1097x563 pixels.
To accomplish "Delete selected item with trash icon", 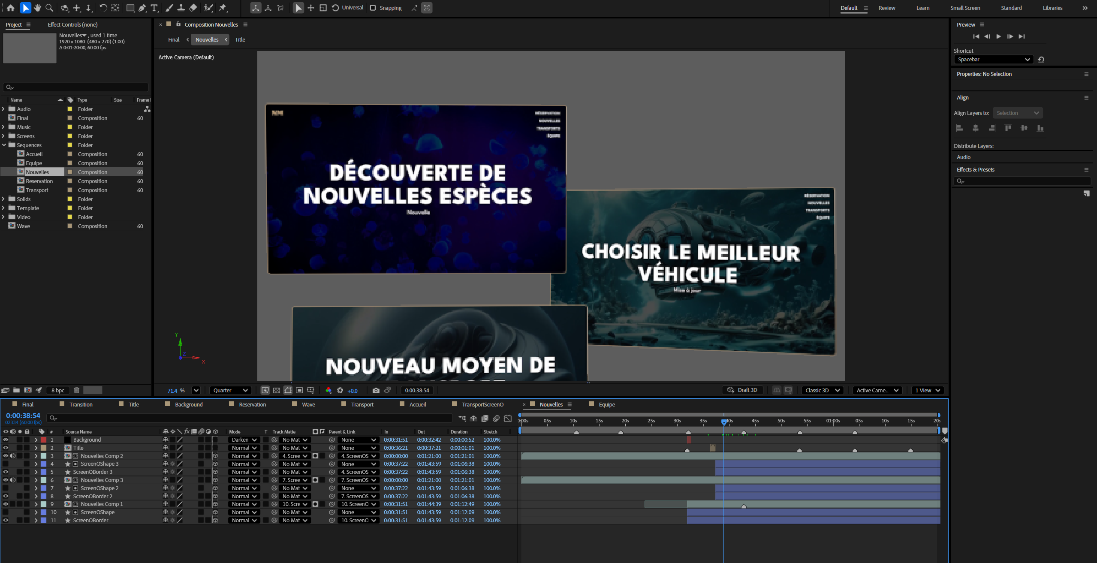I will (77, 390).
